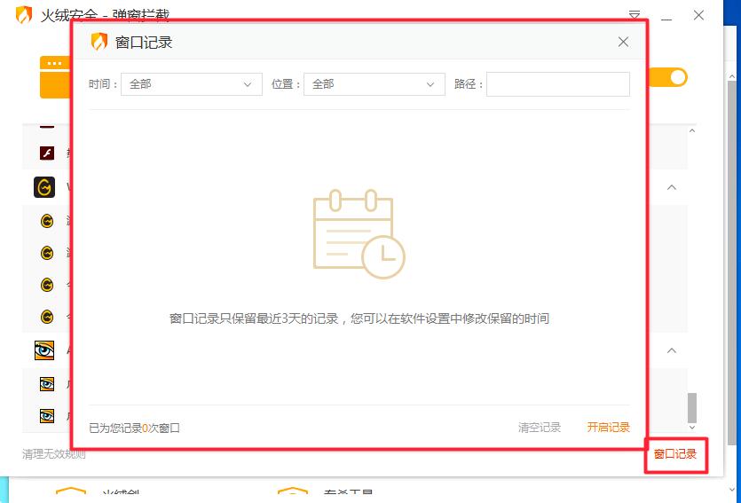Click the large eye app icon group header
The height and width of the screenshot is (503, 741).
(x=44, y=350)
